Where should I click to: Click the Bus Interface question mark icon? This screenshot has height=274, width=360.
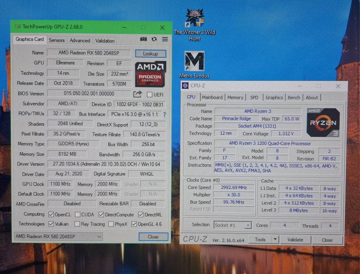coord(164,114)
